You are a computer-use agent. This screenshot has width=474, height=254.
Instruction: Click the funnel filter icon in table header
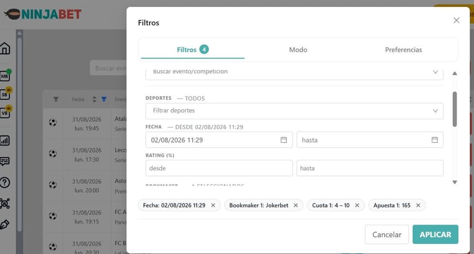(56, 99)
